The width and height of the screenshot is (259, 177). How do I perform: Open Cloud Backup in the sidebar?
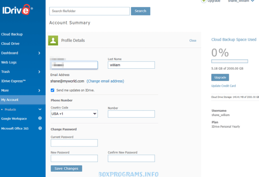(12, 34)
